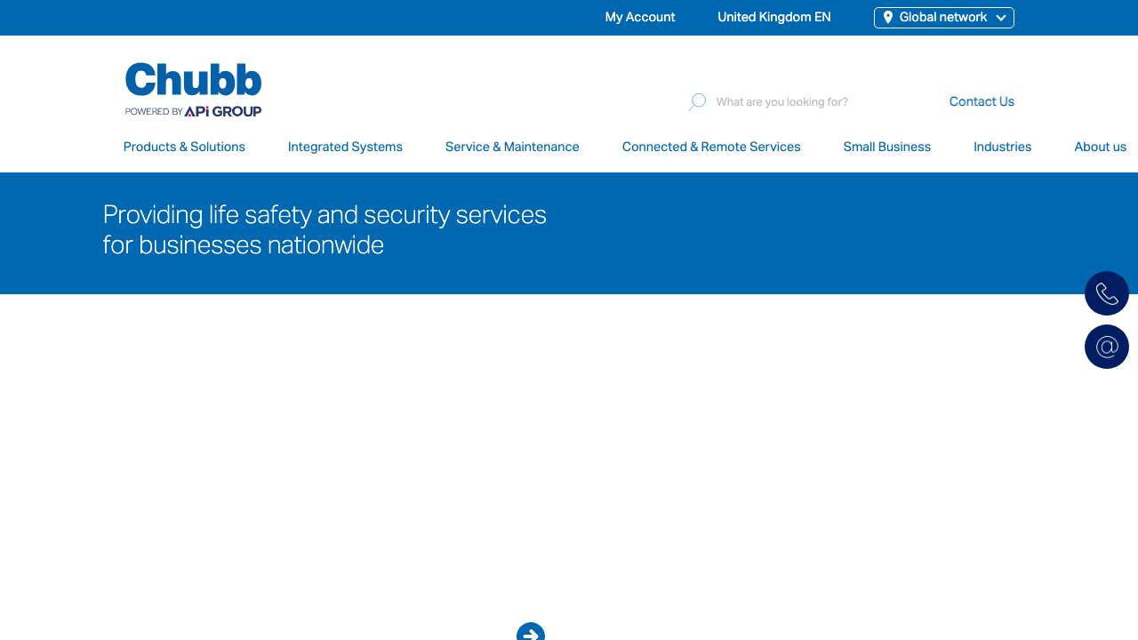Click the phone call floating icon

pyautogui.click(x=1106, y=293)
